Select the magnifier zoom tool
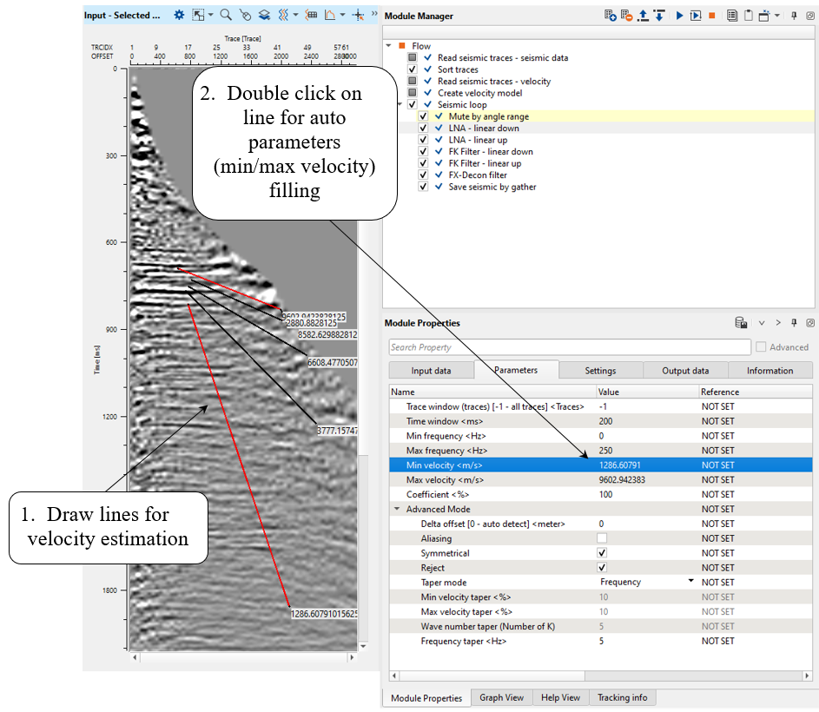819x712 pixels. pos(225,15)
